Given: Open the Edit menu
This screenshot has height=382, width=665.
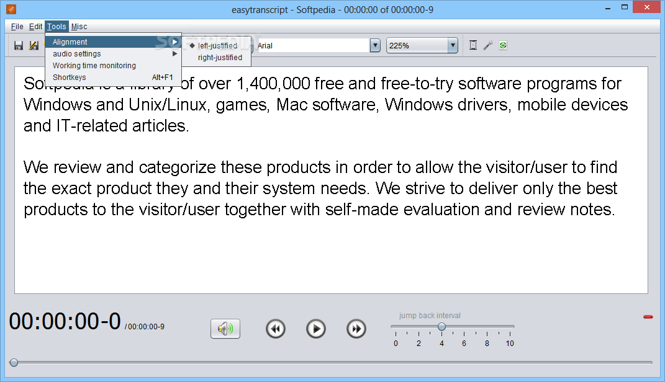Looking at the screenshot, I should click(x=35, y=27).
